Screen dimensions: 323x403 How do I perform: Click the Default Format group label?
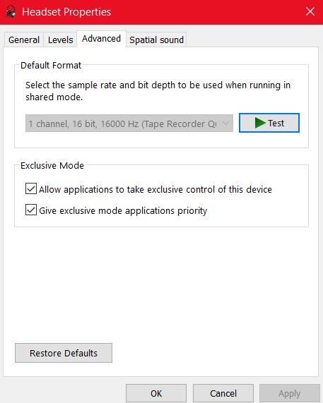(x=51, y=65)
